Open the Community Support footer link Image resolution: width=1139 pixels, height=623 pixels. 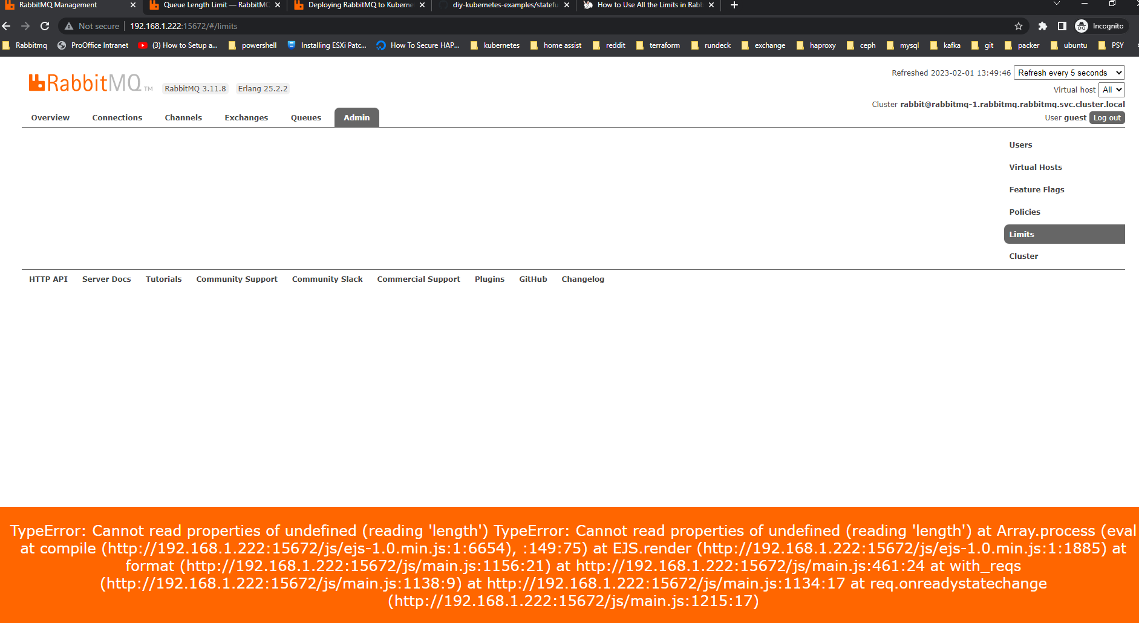pyautogui.click(x=237, y=279)
